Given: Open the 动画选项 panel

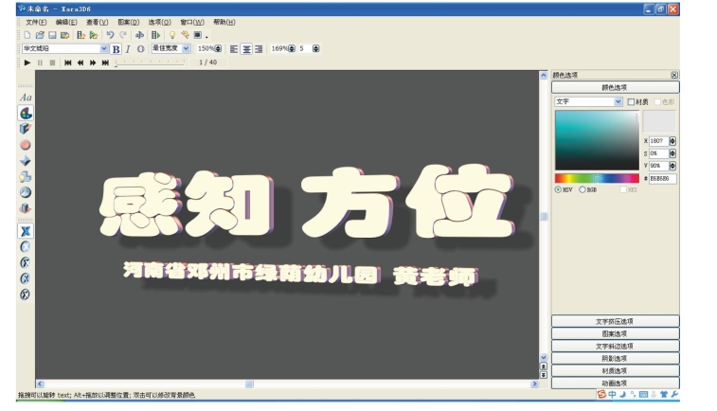Looking at the screenshot, I should 615,384.
